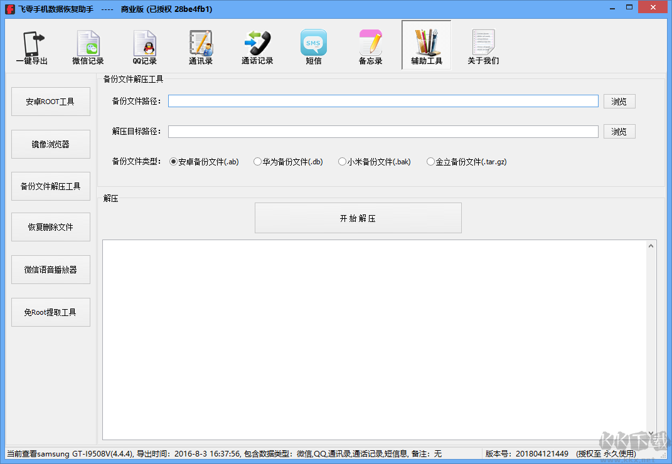672x464 pixels.
Task: Select 金立备份文件(.tar.gz) backup type
Action: click(430, 161)
